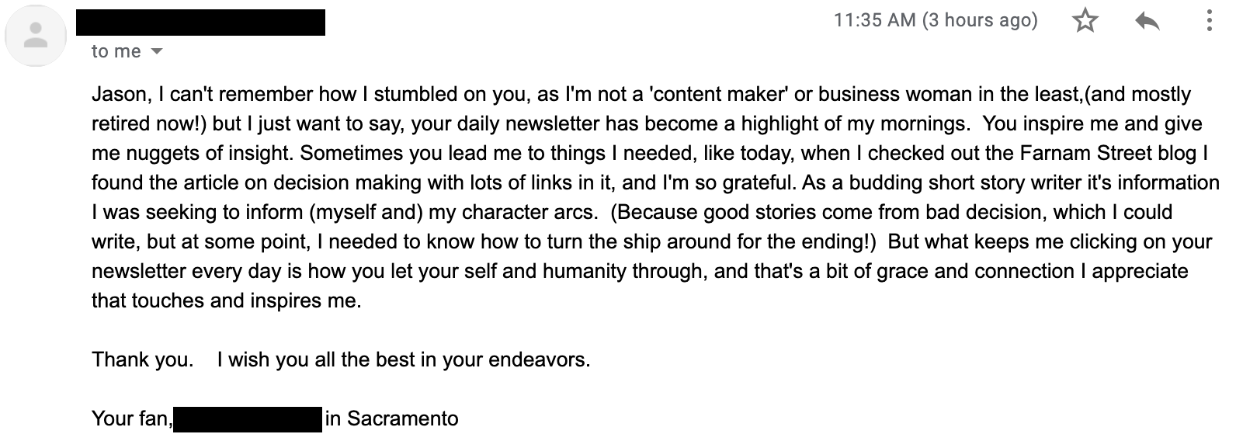Click the "to me" recipient label
The height and width of the screenshot is (441, 1236).
pos(116,51)
